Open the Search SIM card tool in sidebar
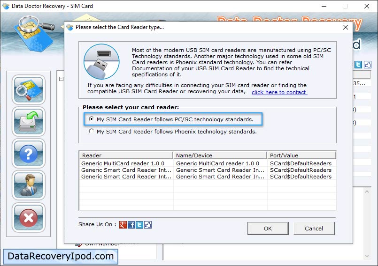The image size is (378, 266). (29, 89)
